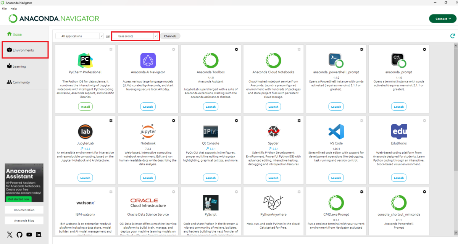Click the Channels button
Screen dimensions: 458x244
click(x=170, y=36)
